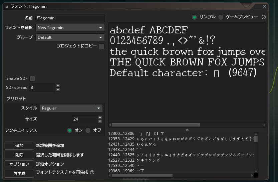278x182 pixels.
Task: Click the SDF spread input field
Action: tap(42, 87)
